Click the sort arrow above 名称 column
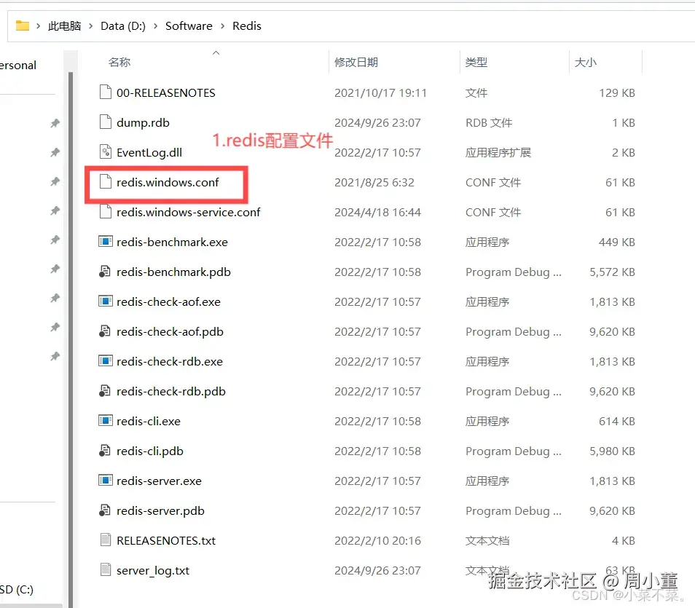 (x=216, y=52)
